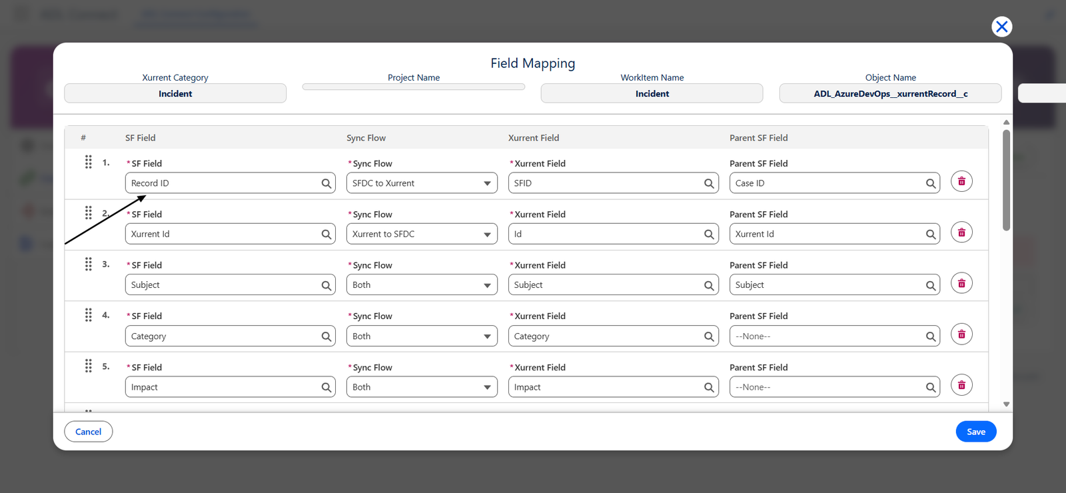Screen dimensions: 1066x493
Task: Click search icon in row 4 Parent SF Field
Action: click(x=931, y=336)
